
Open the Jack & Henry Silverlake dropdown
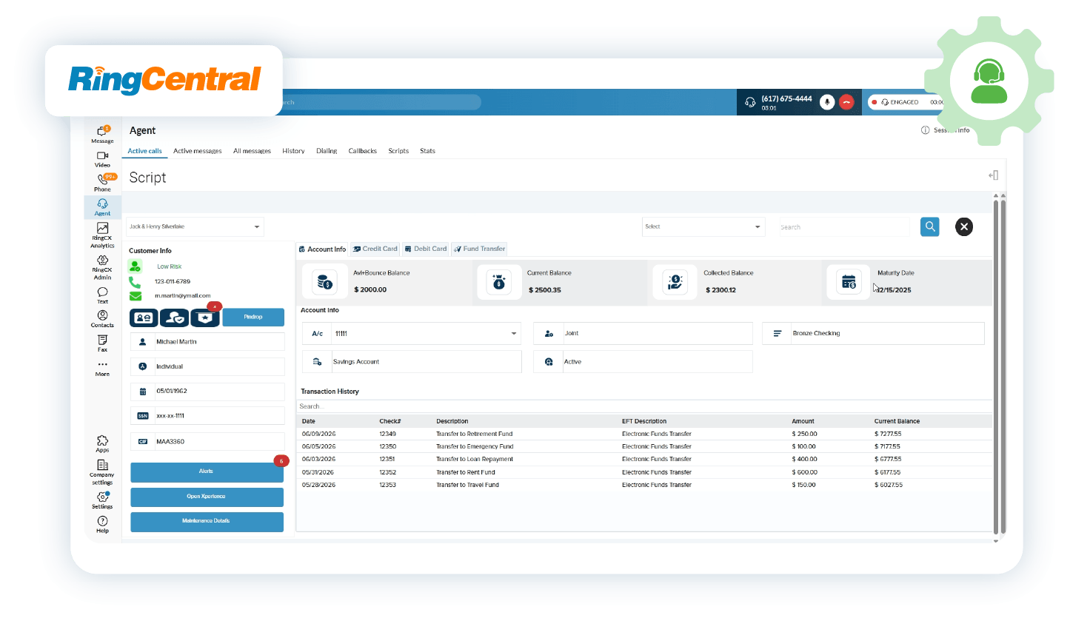tap(195, 226)
